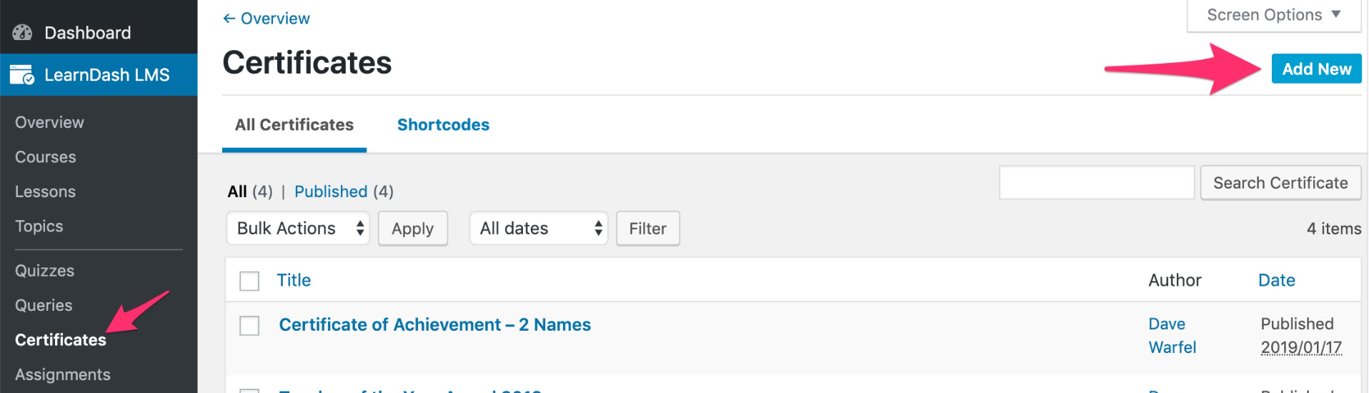This screenshot has height=393, width=1369.
Task: Click the LearnDash LMS sidebar icon
Action: tap(22, 75)
